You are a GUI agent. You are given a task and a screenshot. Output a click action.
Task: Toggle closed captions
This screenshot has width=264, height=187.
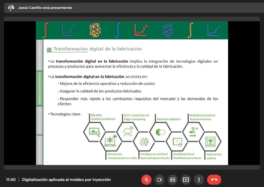(172, 180)
